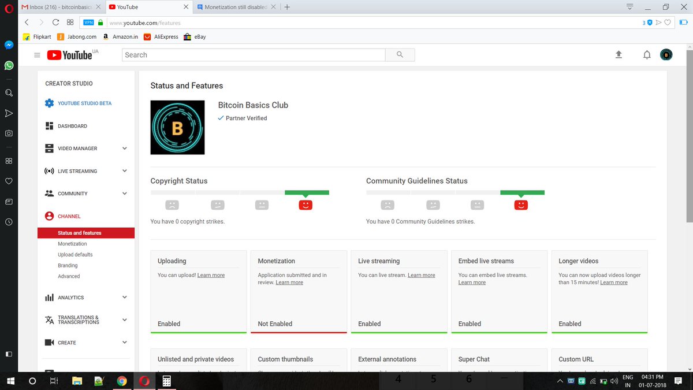Expand the Video Manager section
The image size is (693, 390).
point(125,148)
